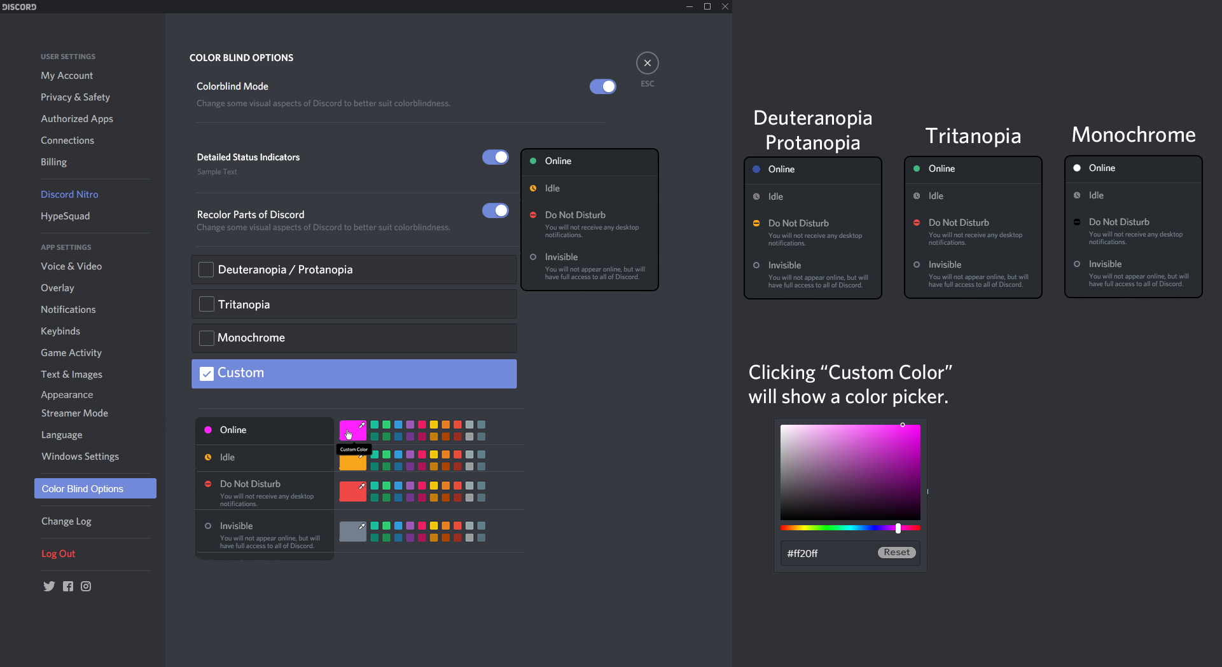The image size is (1222, 667).
Task: Select Color Blind Options in the sidebar
Action: click(x=95, y=488)
